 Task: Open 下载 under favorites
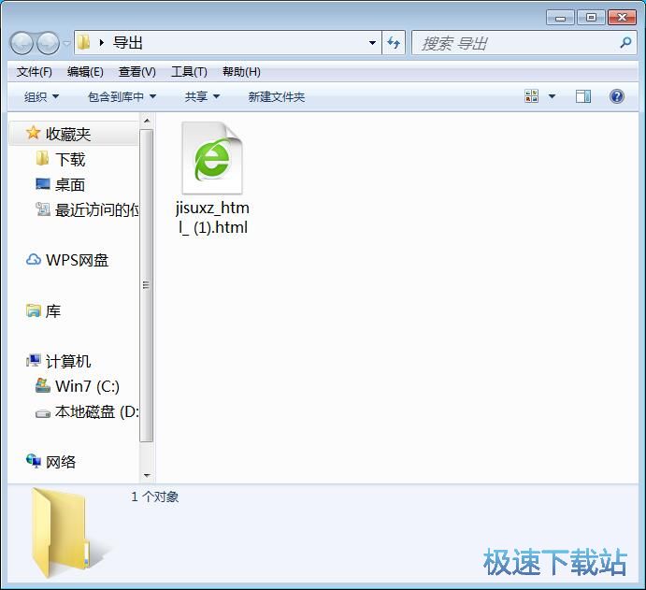(x=70, y=160)
